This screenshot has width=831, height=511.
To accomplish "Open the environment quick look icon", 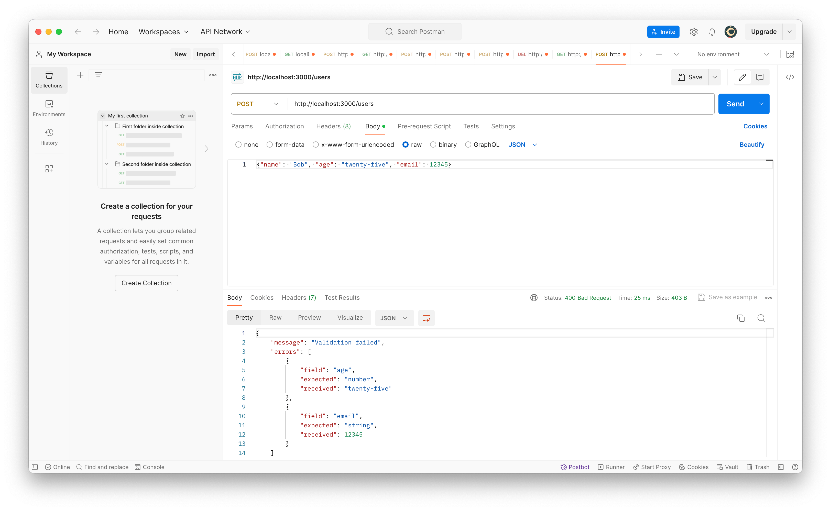I will pos(790,54).
